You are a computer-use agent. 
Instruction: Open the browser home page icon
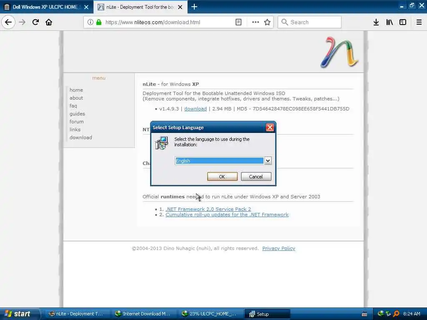(49, 22)
